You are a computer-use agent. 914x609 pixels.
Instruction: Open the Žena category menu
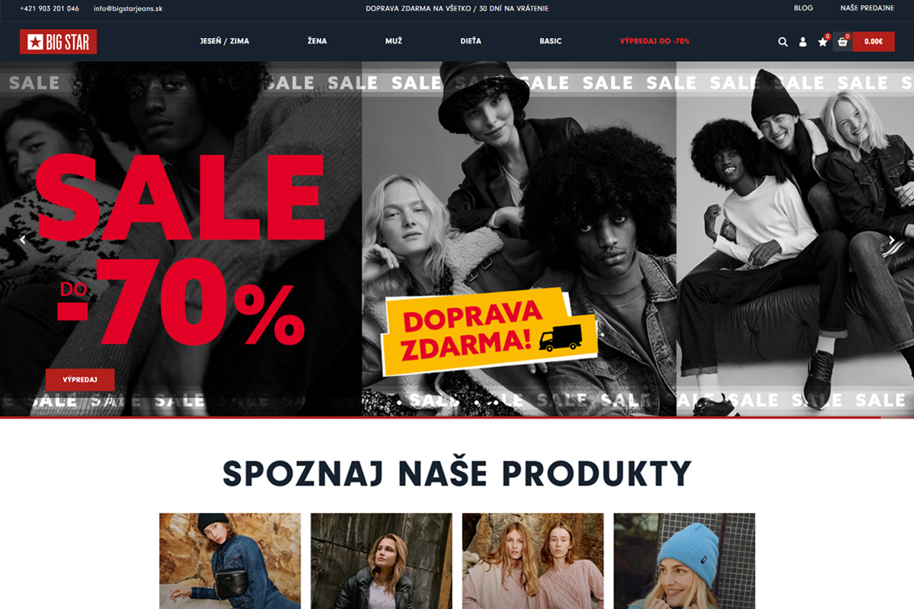coord(318,41)
